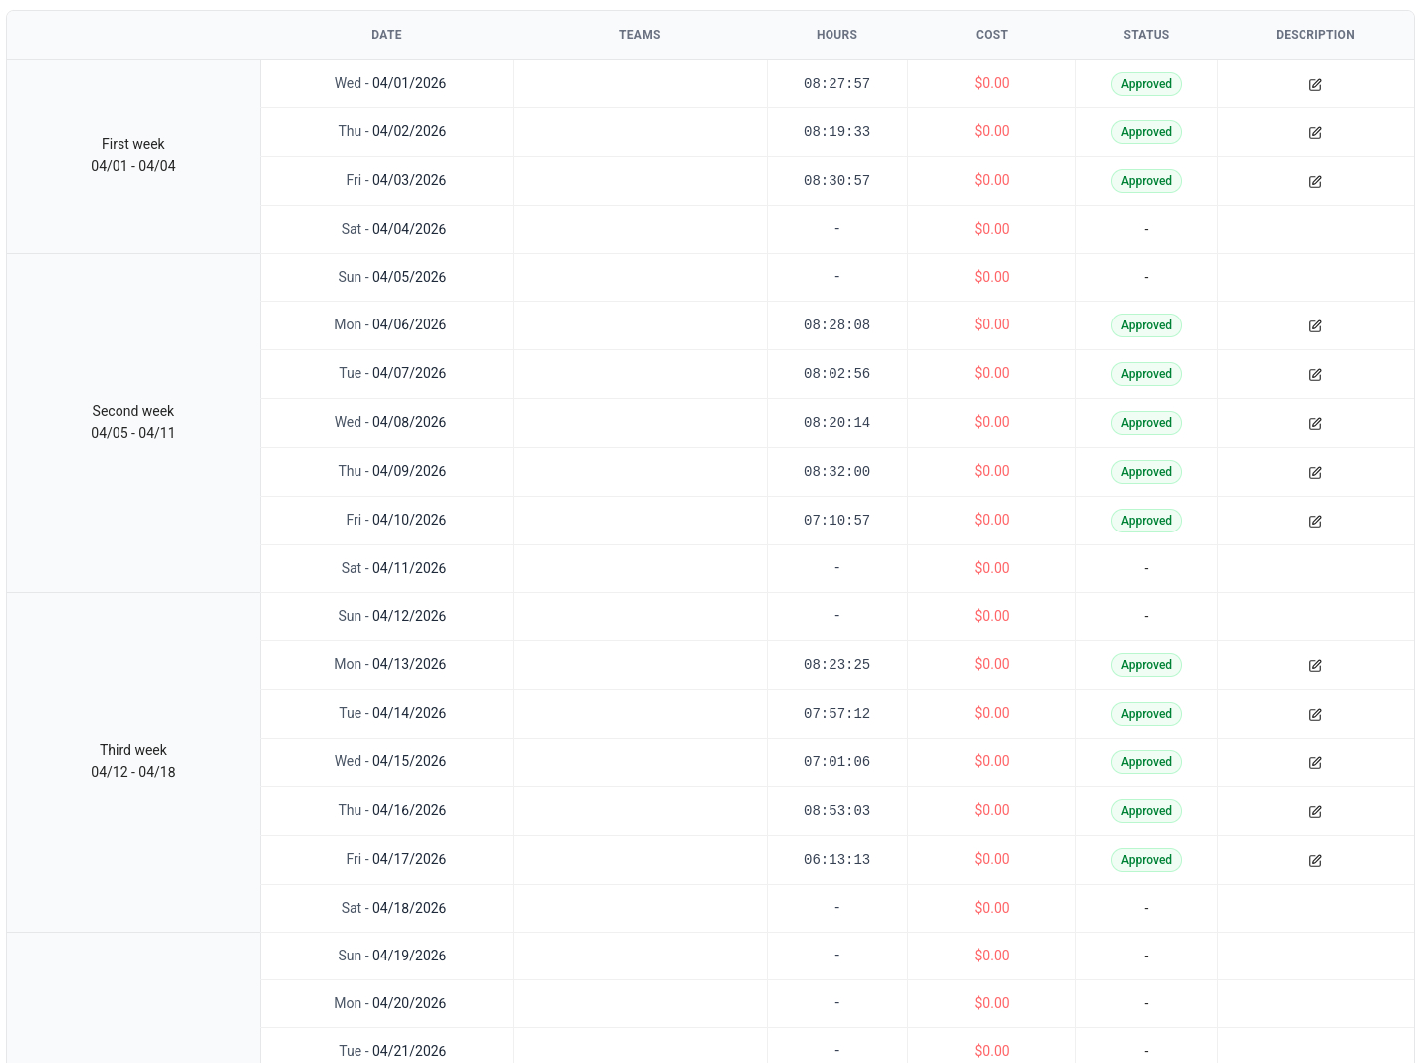Edit description for Wed 04/15/2026 row
The width and height of the screenshot is (1424, 1063).
pyautogui.click(x=1314, y=763)
